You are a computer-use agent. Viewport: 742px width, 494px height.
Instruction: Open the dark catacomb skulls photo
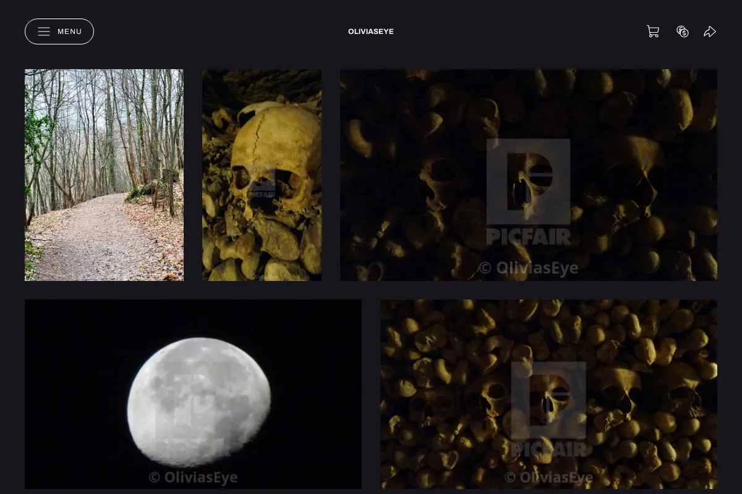[529, 175]
